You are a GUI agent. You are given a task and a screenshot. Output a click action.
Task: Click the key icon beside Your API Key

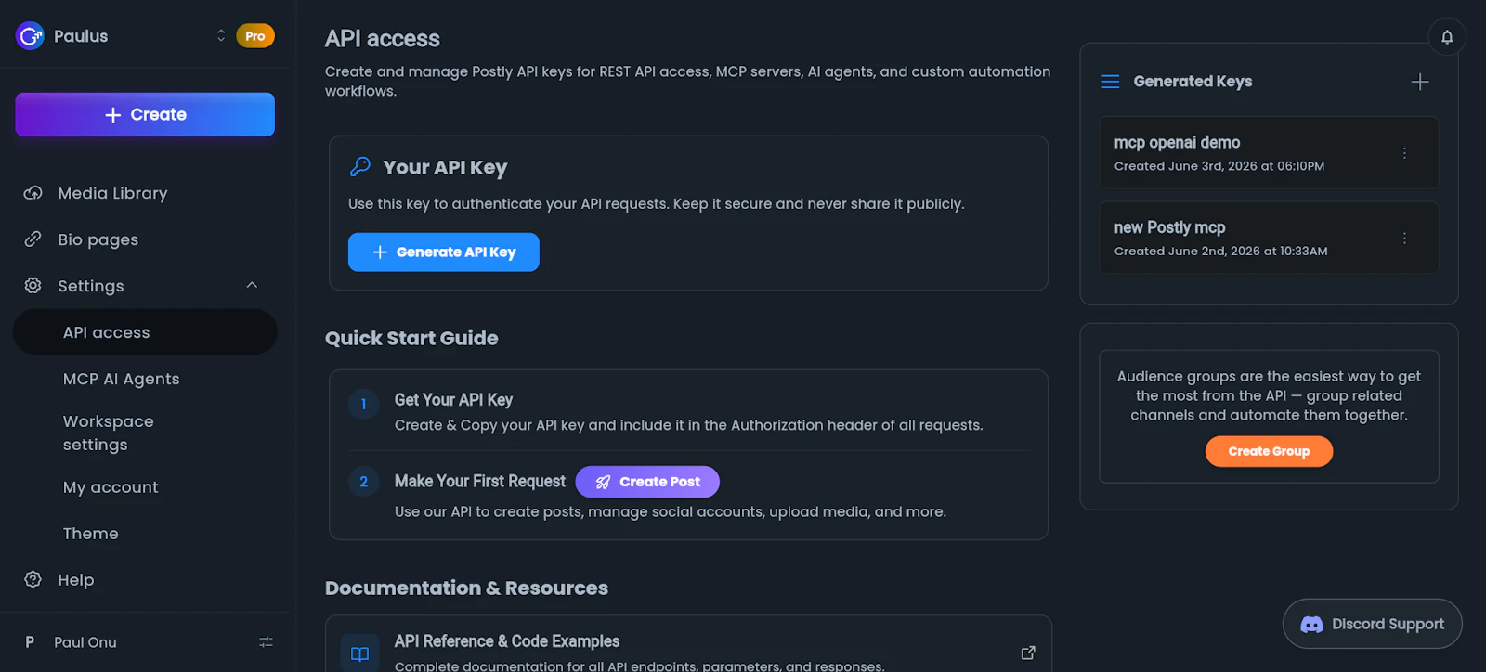click(x=360, y=167)
